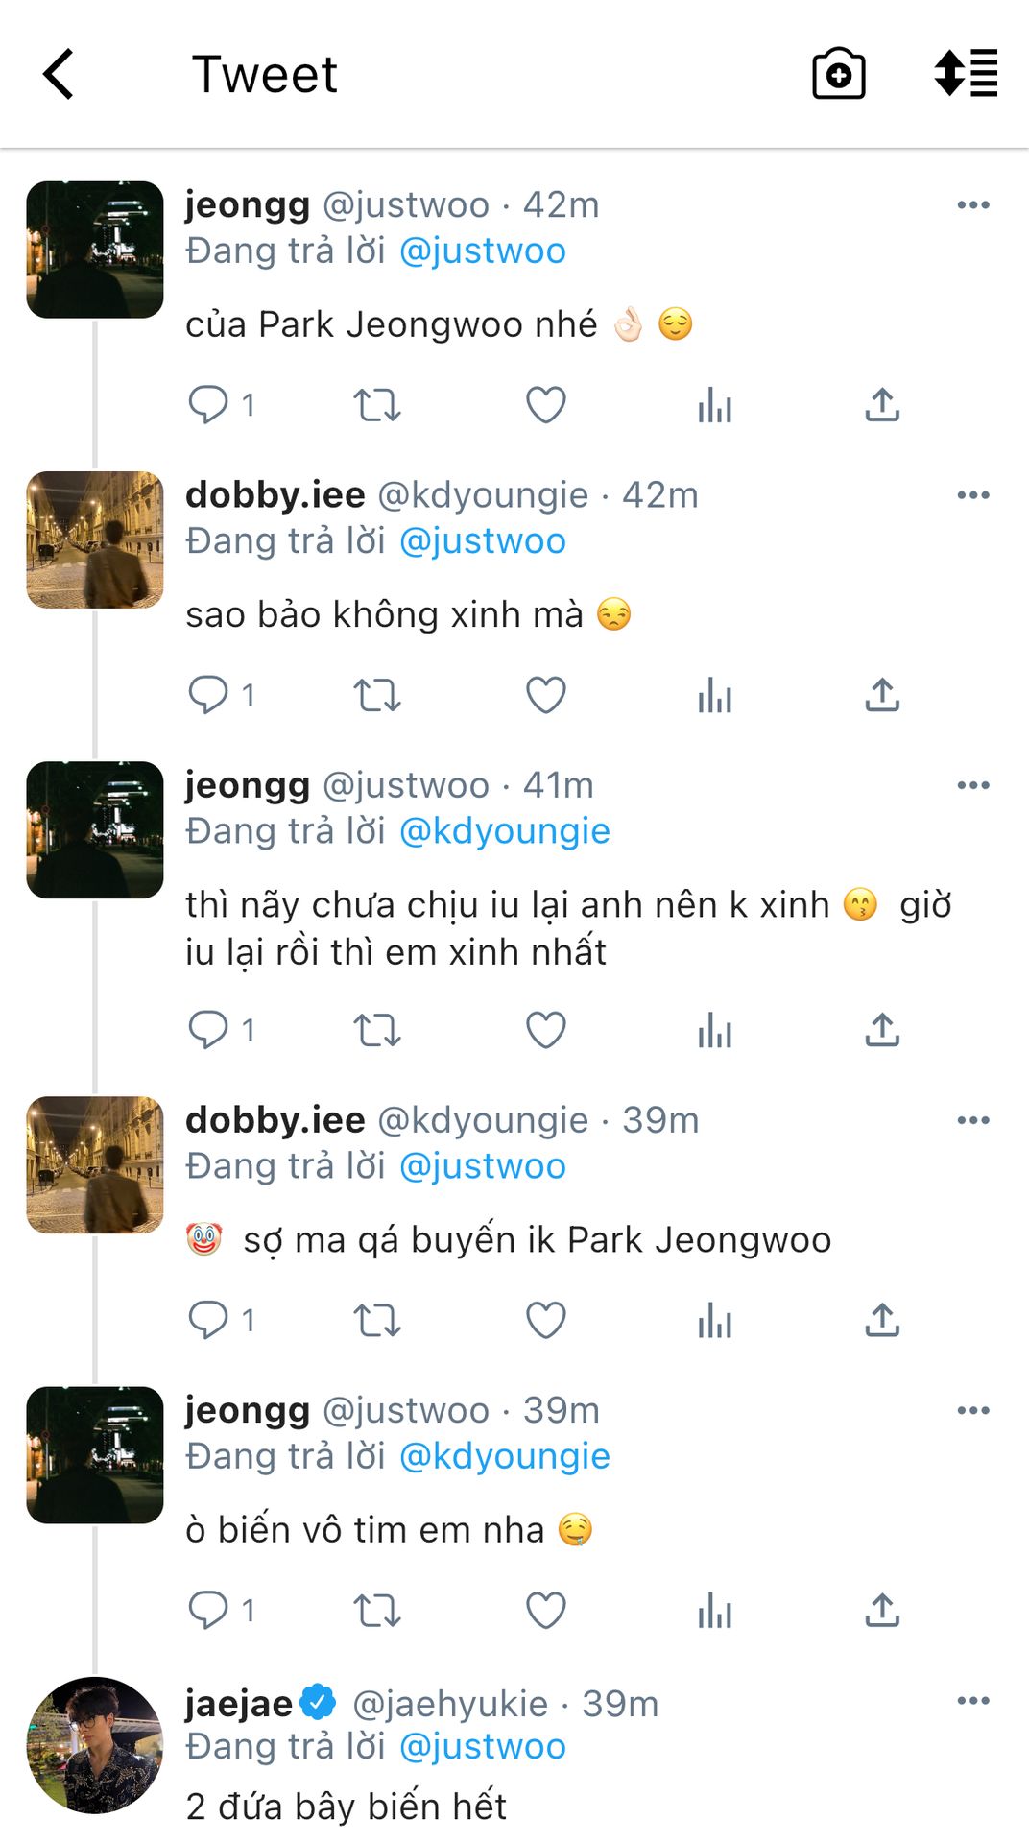
Task: View analytics for 'sợ ma qá buyến' tweet
Action: [x=715, y=1321]
